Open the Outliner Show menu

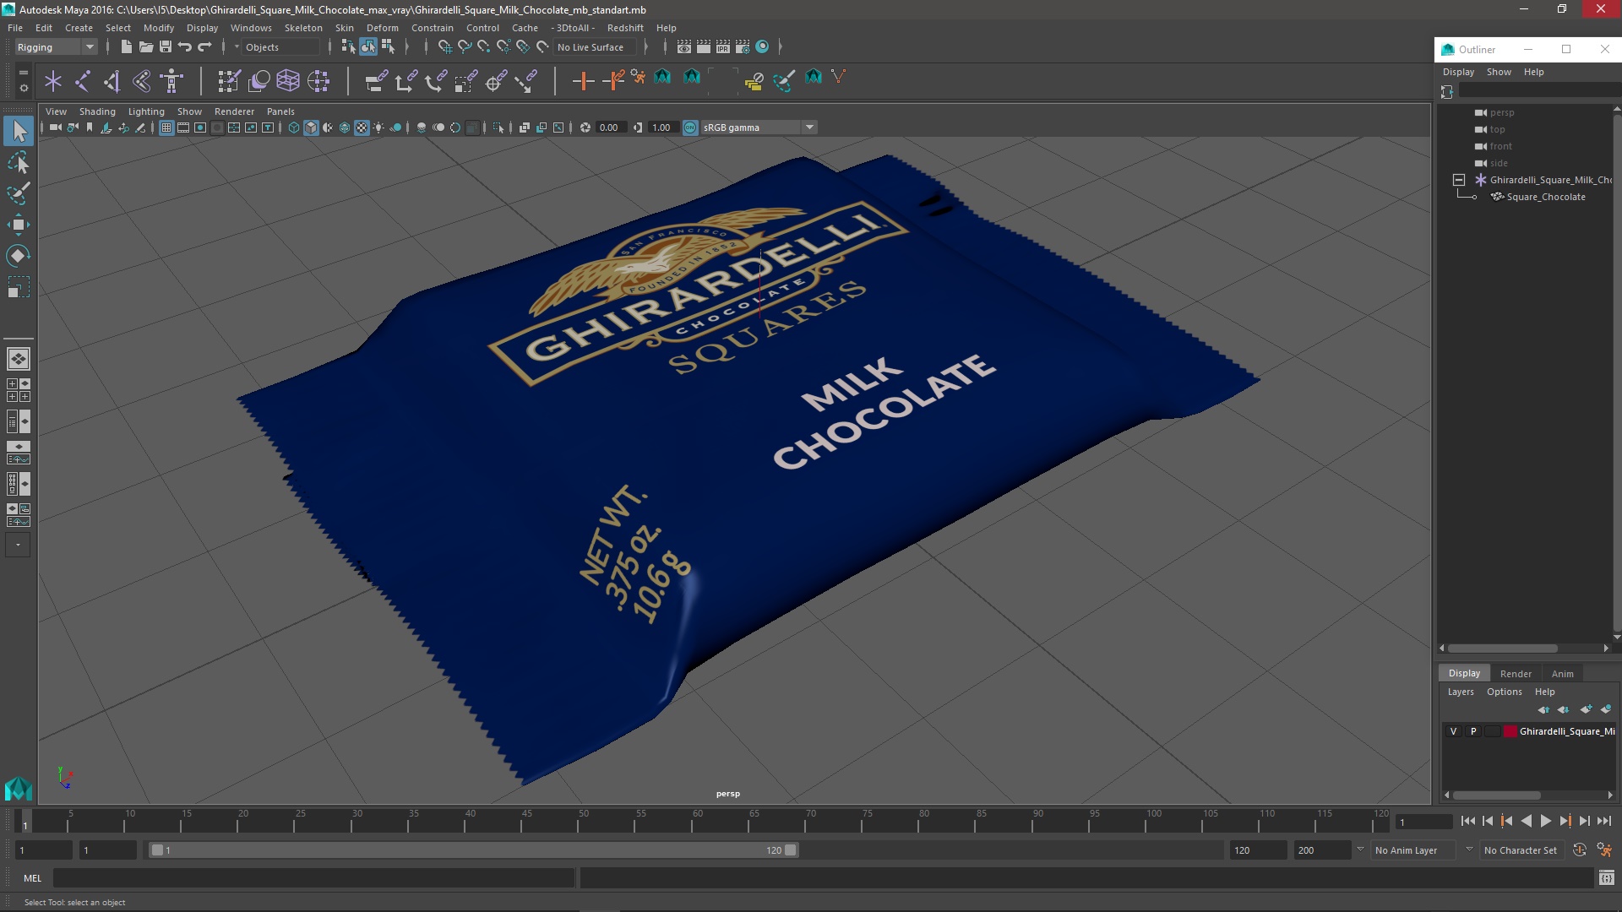point(1499,72)
